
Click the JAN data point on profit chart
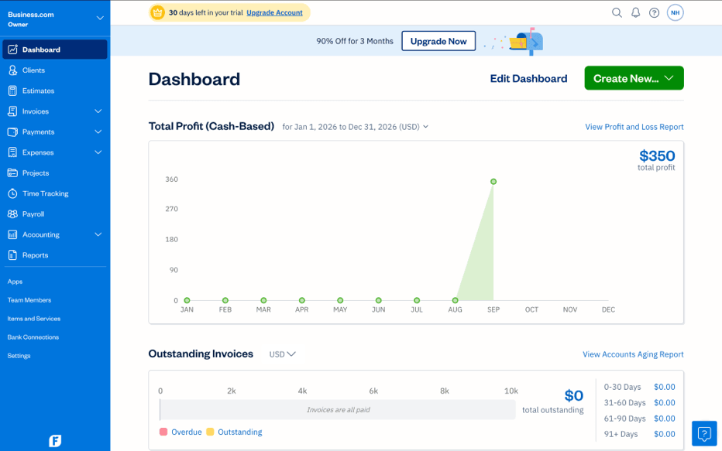click(x=187, y=300)
